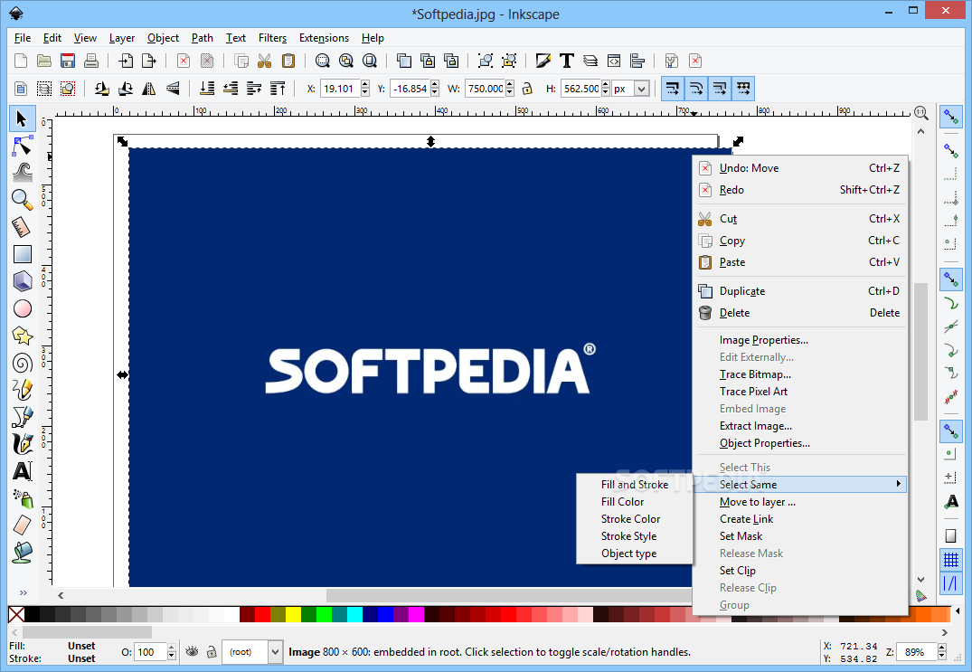This screenshot has height=672, width=972.
Task: Toggle snap to guides button
Action: (951, 583)
